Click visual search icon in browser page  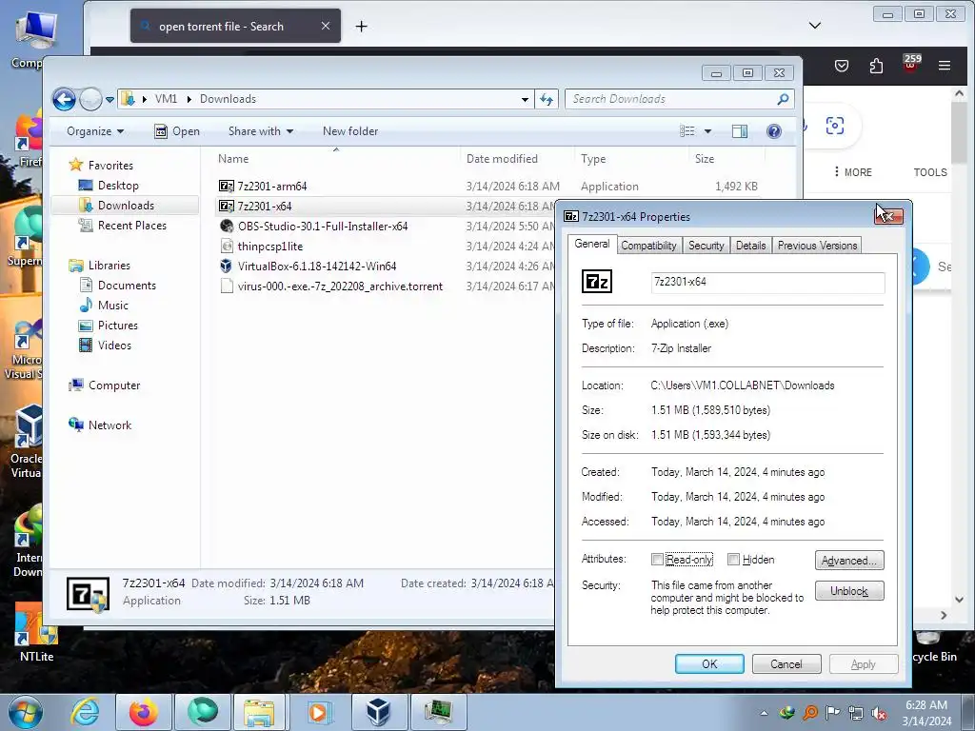point(834,126)
